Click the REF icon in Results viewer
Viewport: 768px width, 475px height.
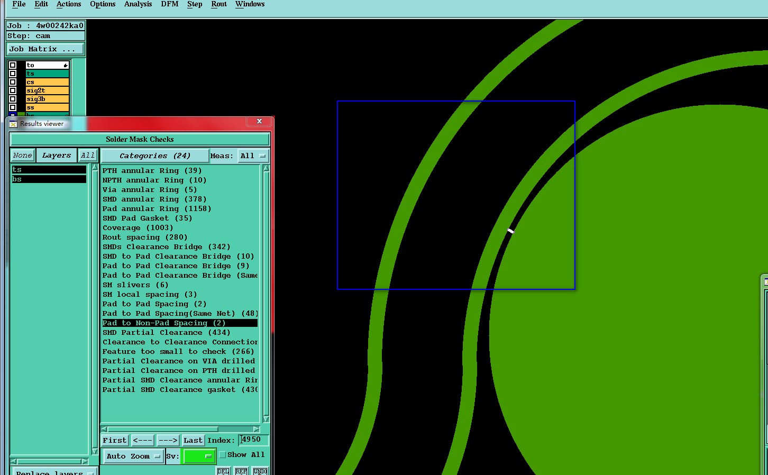point(241,471)
